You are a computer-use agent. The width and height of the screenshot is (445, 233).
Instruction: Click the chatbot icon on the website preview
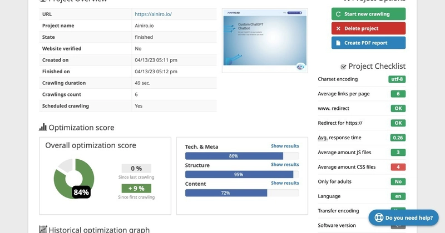(x=300, y=67)
